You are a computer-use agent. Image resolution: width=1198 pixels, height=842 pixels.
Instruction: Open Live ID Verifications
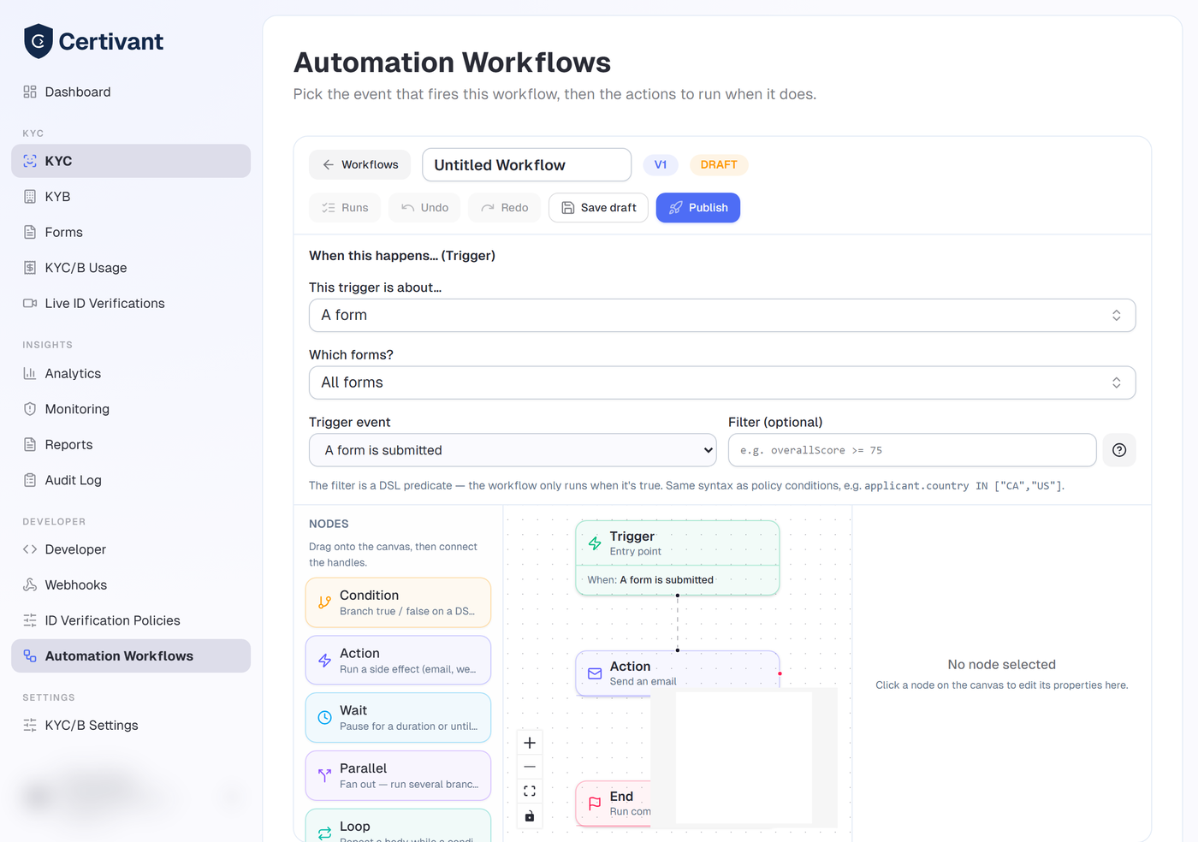[x=131, y=303]
